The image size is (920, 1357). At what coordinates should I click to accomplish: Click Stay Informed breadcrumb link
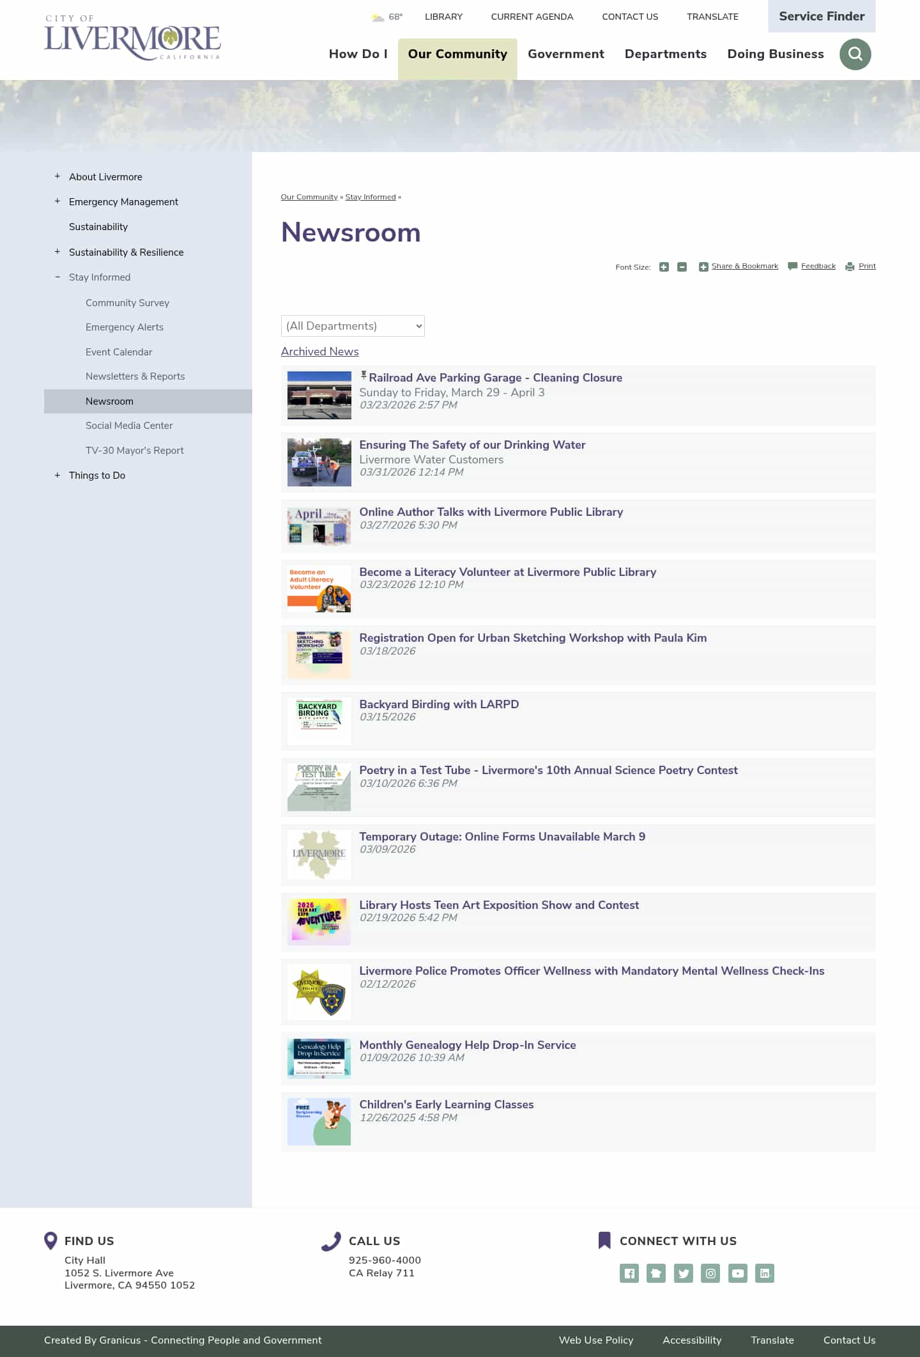click(x=371, y=197)
